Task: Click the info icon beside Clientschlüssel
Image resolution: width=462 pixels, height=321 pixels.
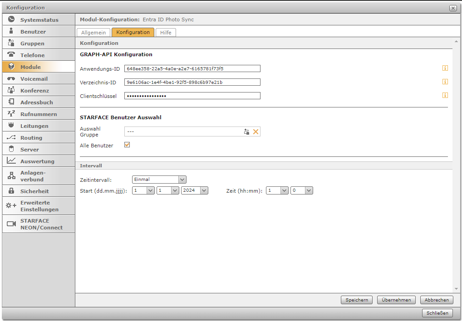Action: [445, 95]
